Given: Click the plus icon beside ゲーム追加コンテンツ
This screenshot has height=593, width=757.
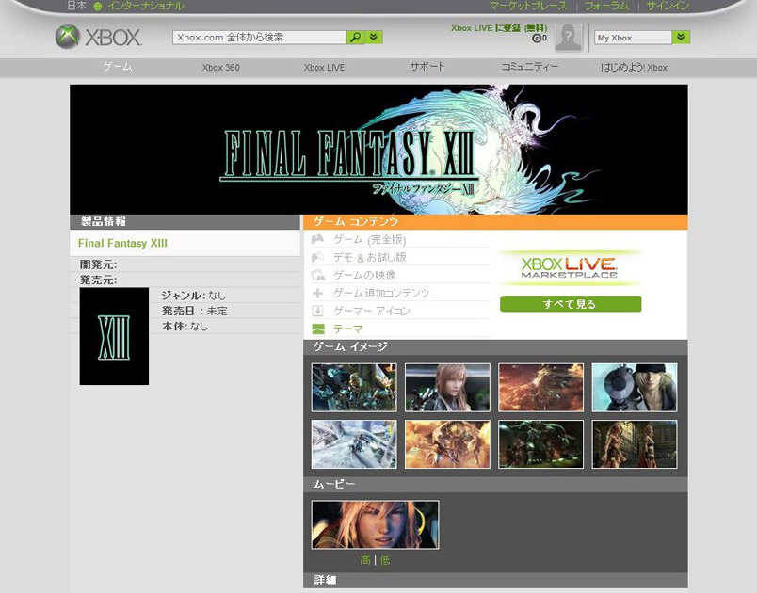Looking at the screenshot, I should click(317, 293).
